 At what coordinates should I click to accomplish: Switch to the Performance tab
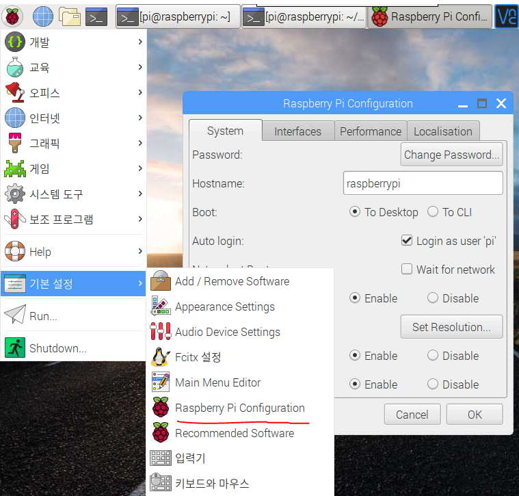point(371,131)
